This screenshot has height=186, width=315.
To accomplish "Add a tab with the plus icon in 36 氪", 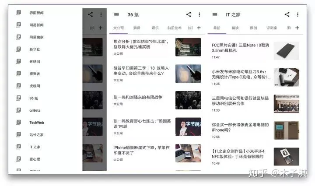I will (199, 28).
